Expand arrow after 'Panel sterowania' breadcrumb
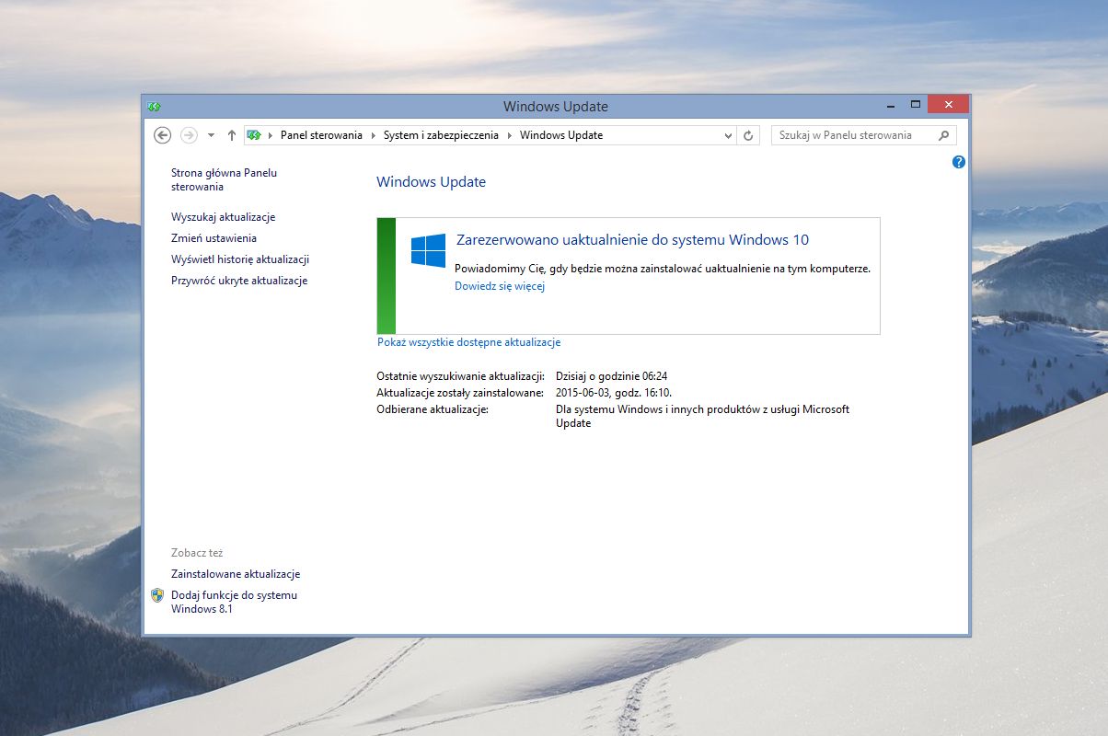The width and height of the screenshot is (1108, 736). [373, 135]
